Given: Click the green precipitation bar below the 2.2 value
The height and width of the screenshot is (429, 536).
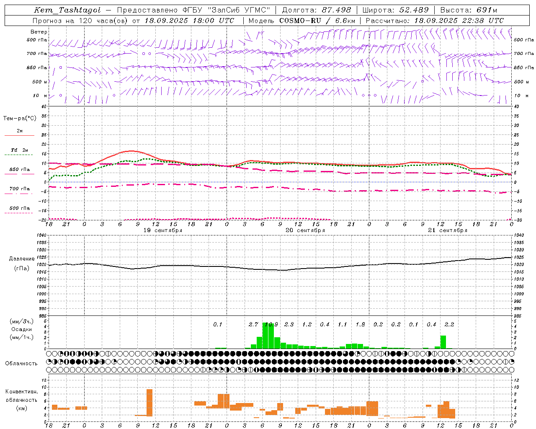Looking at the screenshot, I should 443,342.
